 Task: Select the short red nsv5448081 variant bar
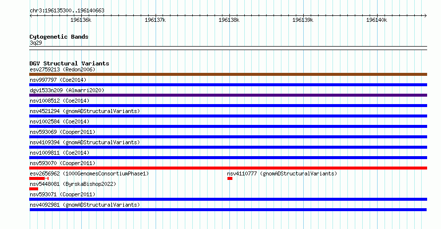pyautogui.click(x=34, y=189)
